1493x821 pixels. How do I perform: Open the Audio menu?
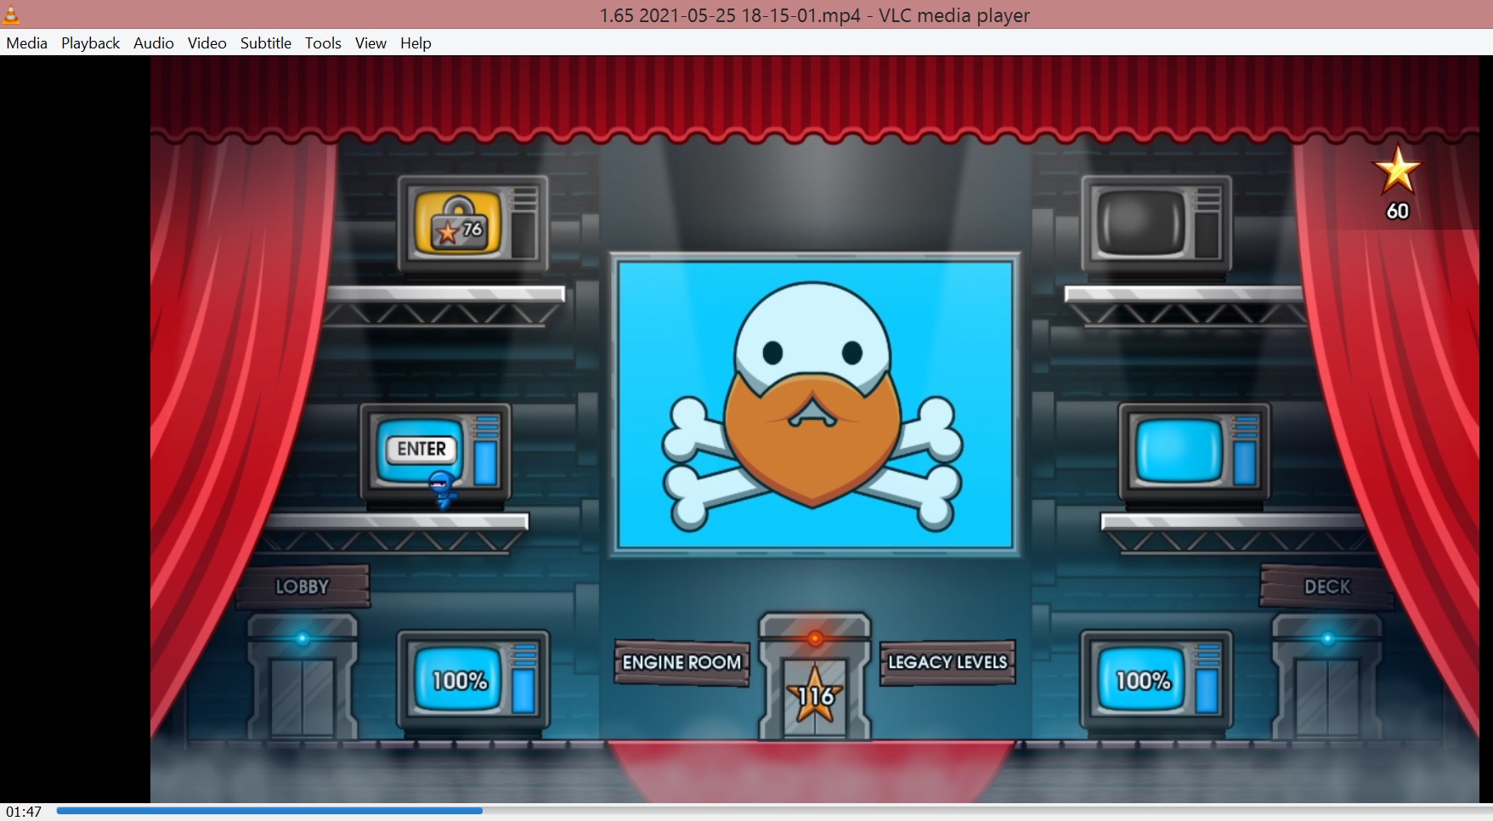click(154, 43)
